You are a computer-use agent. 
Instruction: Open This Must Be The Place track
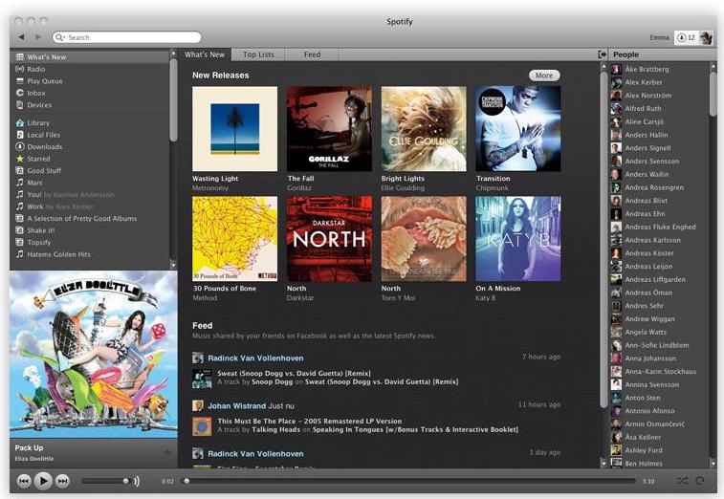pyautogui.click(x=309, y=421)
